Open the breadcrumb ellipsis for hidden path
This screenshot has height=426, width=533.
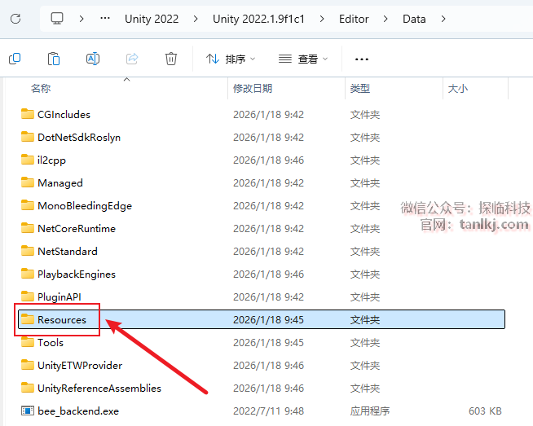(105, 19)
